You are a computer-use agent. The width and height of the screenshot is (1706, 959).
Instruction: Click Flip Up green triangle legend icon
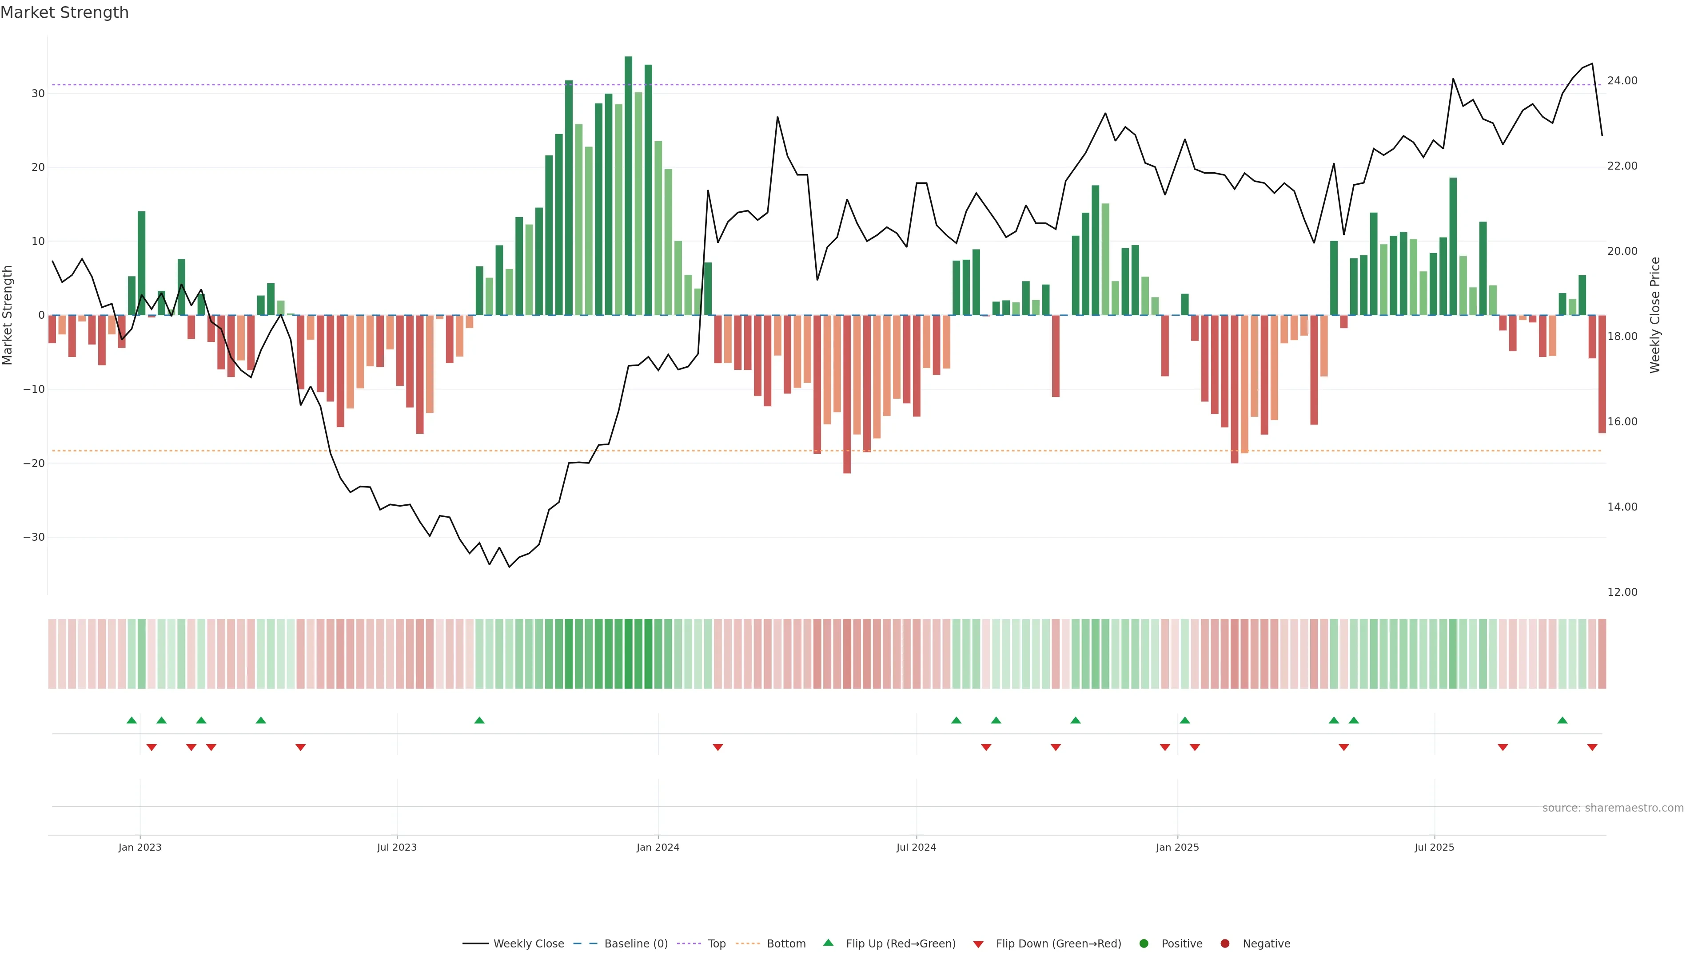[x=828, y=943]
